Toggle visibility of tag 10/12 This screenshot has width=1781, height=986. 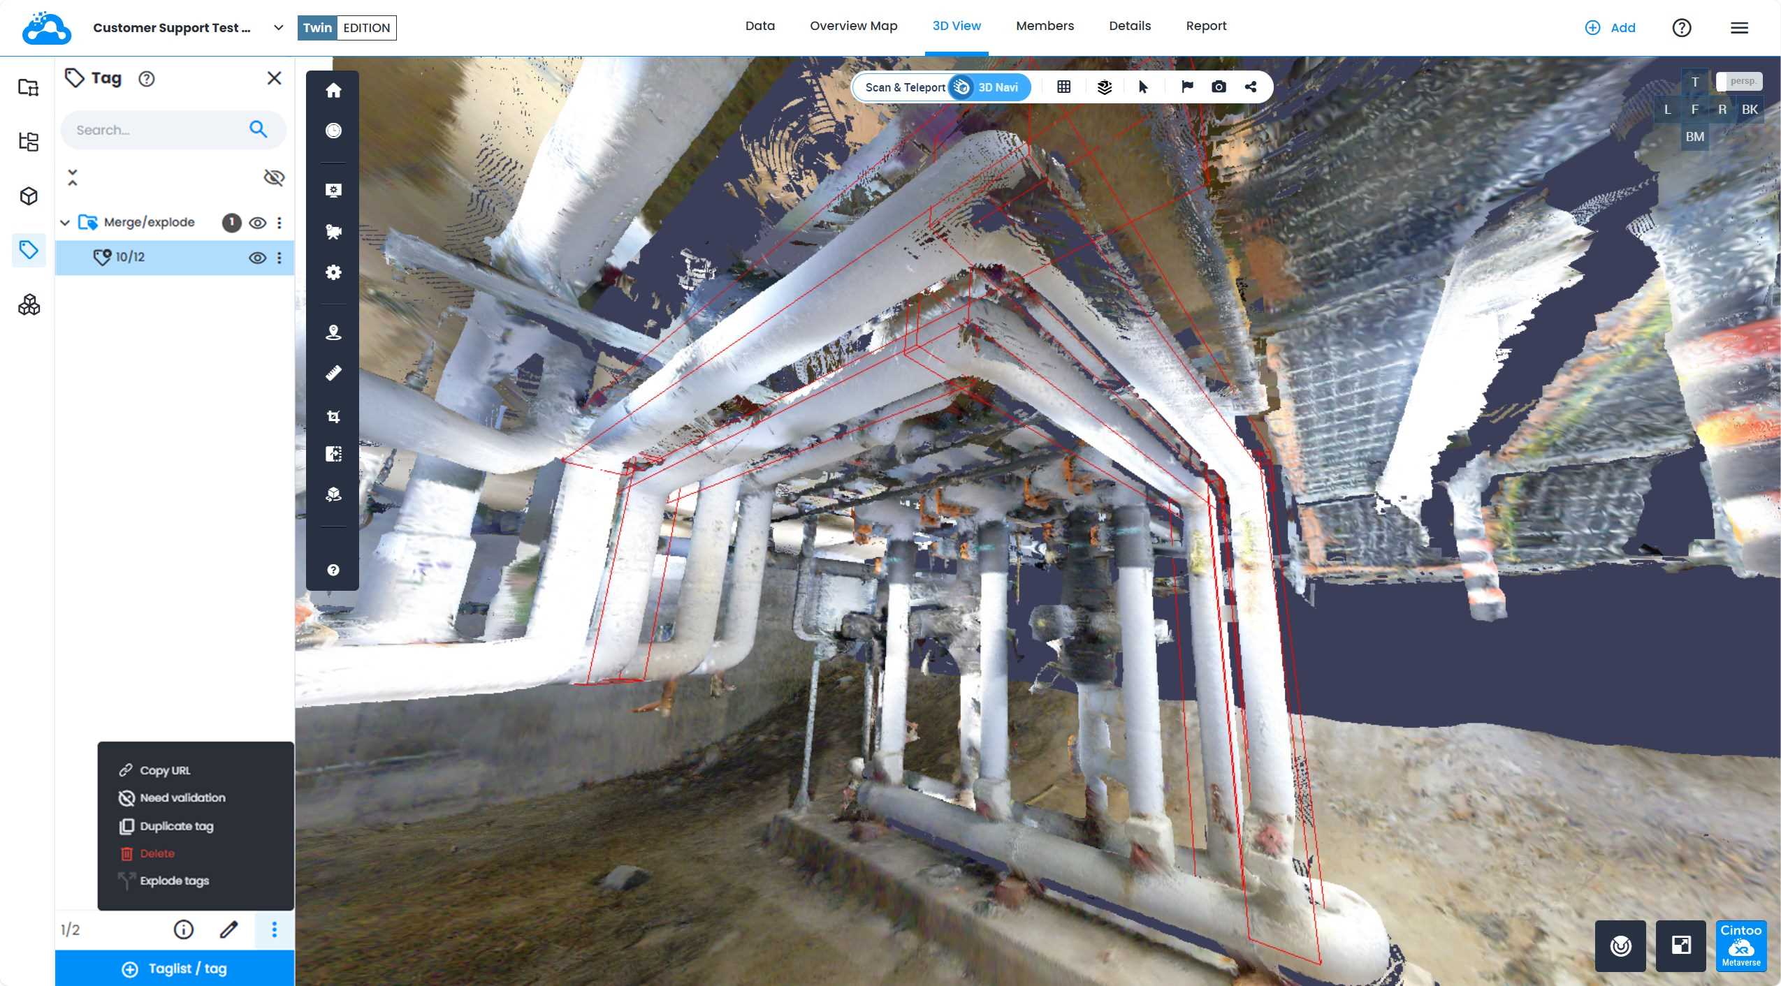click(257, 258)
